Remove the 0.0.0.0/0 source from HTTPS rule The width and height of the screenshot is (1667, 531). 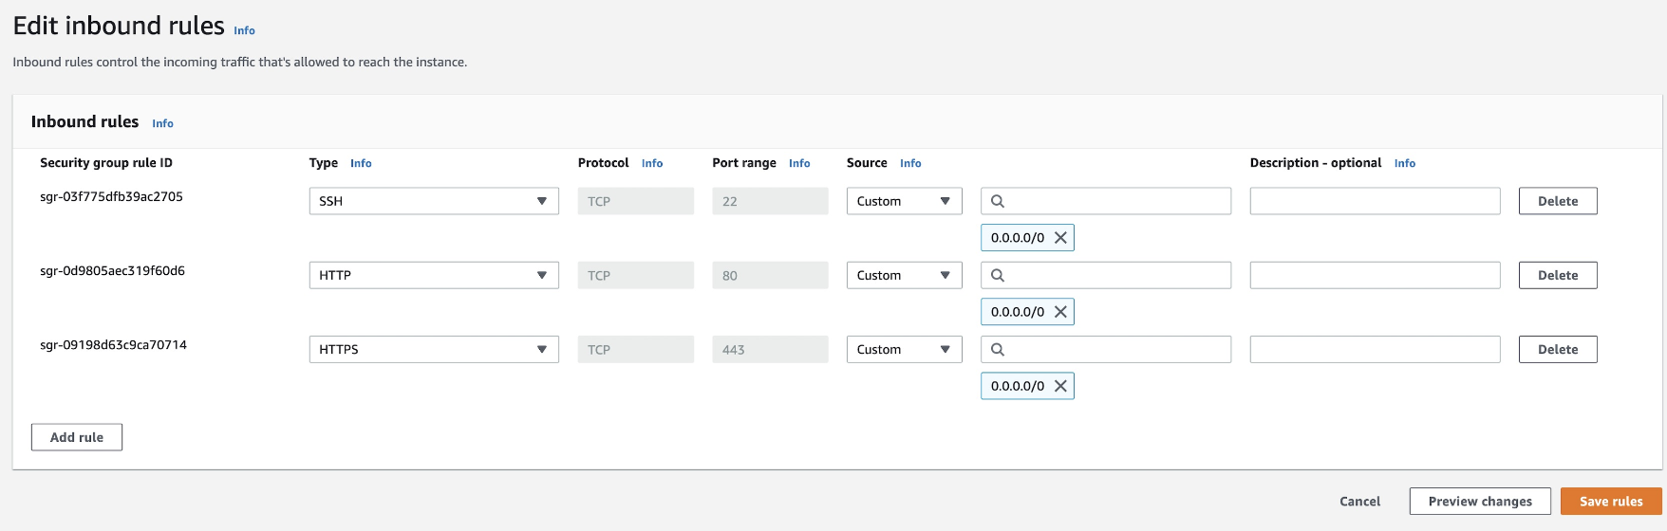(x=1060, y=386)
